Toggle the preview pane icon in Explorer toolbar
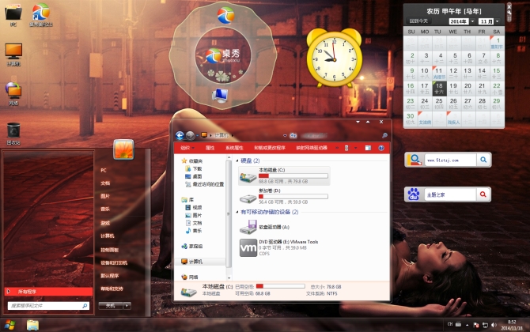 pyautogui.click(x=368, y=148)
